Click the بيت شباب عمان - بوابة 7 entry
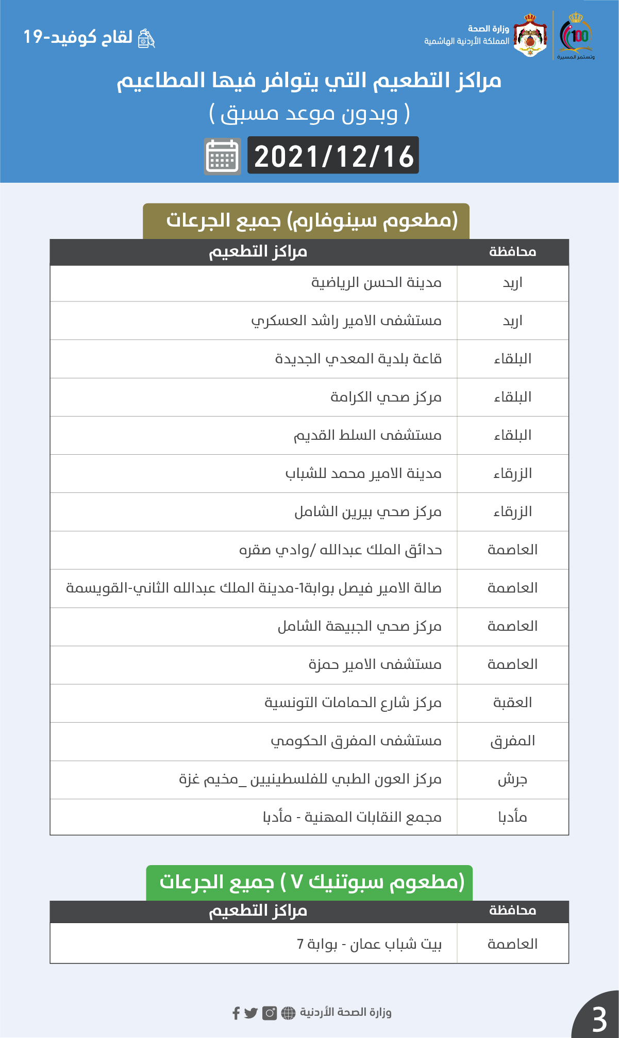This screenshot has height=1038, width=619. click(x=369, y=944)
